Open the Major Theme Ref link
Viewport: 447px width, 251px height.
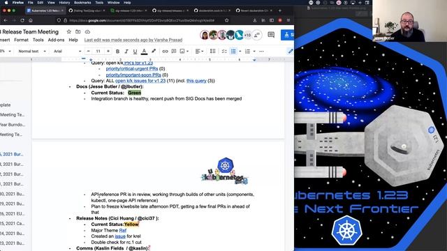tap(123, 231)
